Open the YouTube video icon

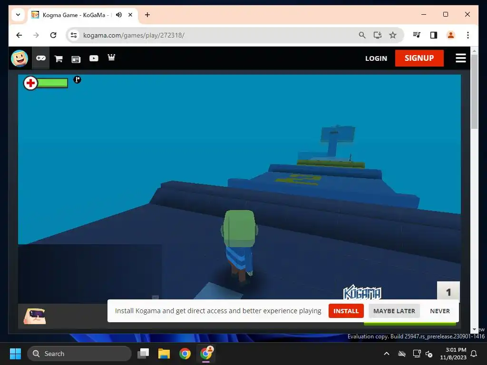(94, 58)
